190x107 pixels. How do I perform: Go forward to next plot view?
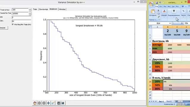(44, 103)
